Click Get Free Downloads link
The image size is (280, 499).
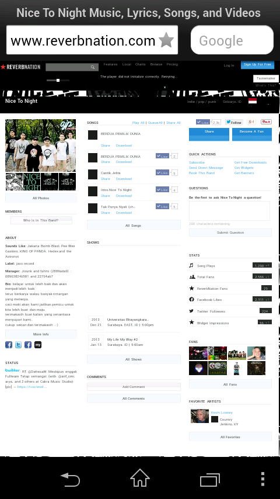250,162
